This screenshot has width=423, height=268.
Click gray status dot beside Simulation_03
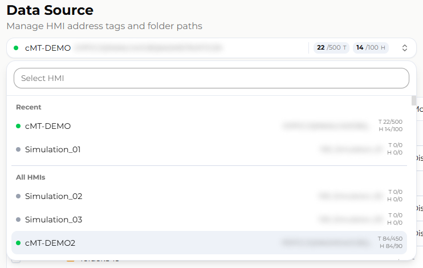pos(18,220)
